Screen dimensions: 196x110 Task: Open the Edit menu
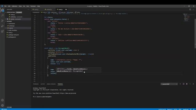point(9,6)
